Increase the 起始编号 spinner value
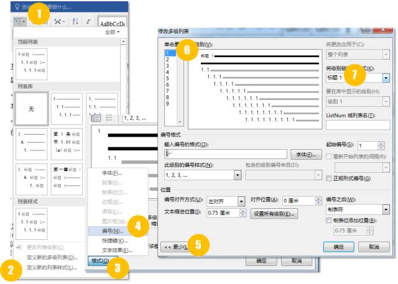The image size is (398, 284). click(x=381, y=143)
